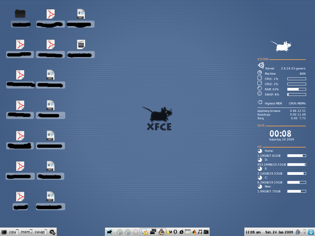
Task: Open the Xfce mouse menu icon in panel
Action: (x=109, y=232)
